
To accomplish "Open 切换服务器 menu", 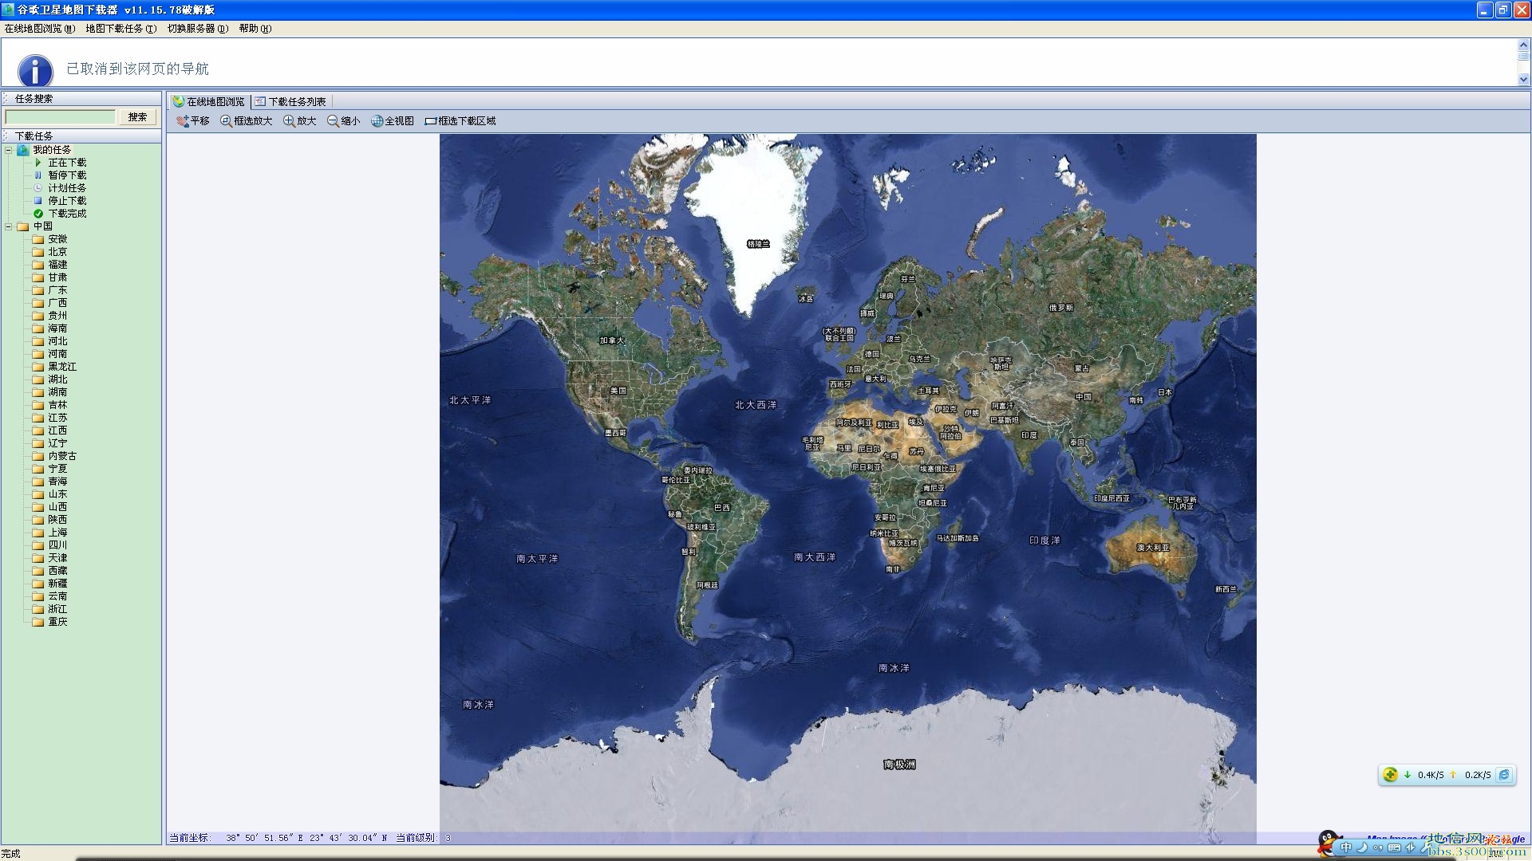I will point(198,29).
